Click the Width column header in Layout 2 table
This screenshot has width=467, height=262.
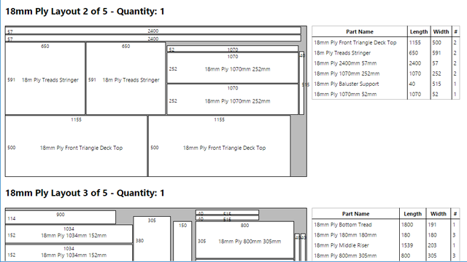(x=441, y=31)
